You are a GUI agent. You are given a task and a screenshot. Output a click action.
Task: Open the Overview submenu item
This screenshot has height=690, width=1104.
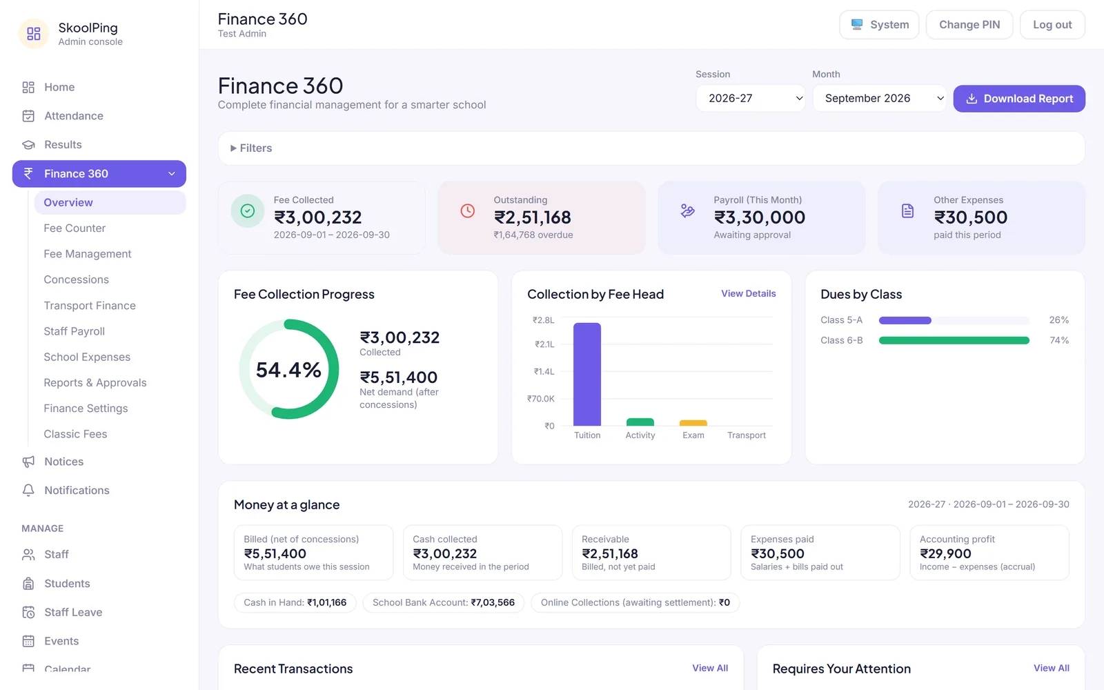point(110,203)
